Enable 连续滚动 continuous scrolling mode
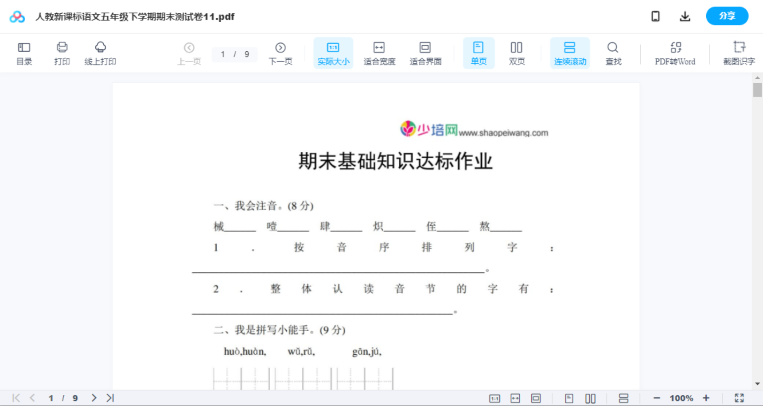 coord(570,53)
